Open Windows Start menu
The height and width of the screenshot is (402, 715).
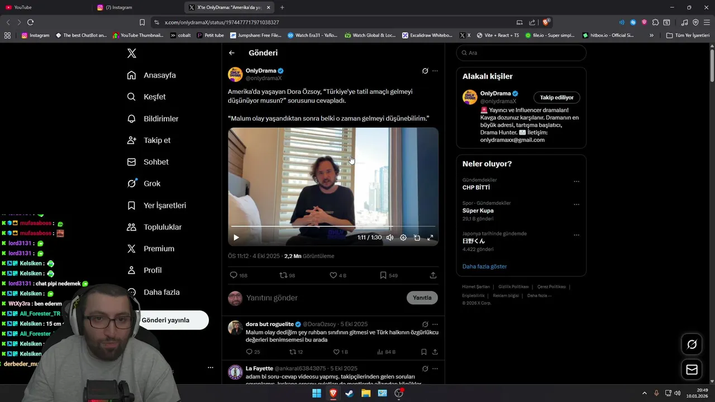click(317, 393)
